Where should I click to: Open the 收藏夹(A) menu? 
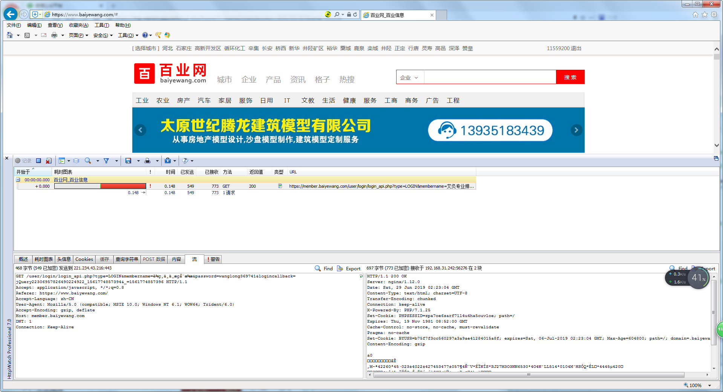click(x=78, y=25)
